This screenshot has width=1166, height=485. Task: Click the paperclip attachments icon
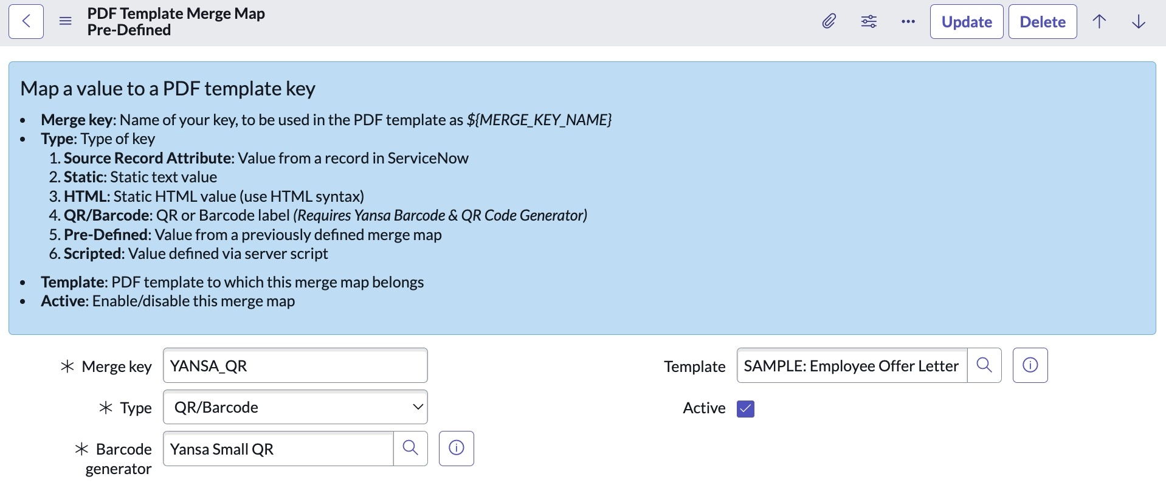click(x=829, y=22)
